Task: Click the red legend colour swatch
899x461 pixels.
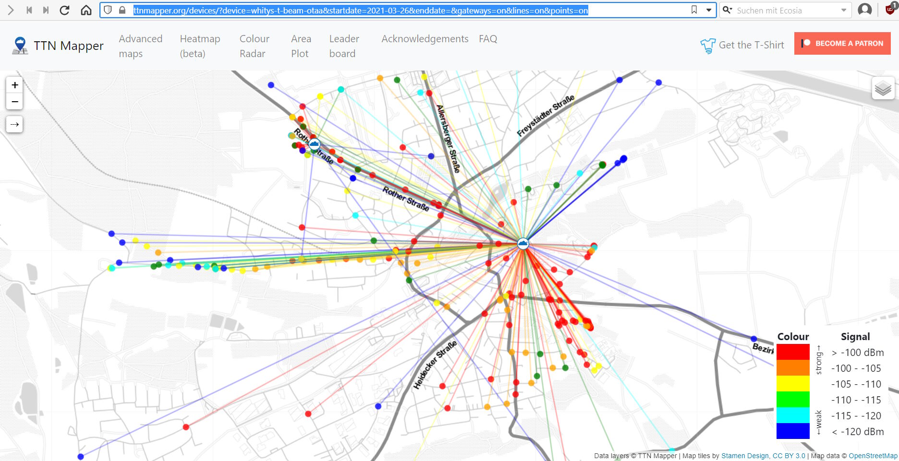Action: tap(793, 352)
